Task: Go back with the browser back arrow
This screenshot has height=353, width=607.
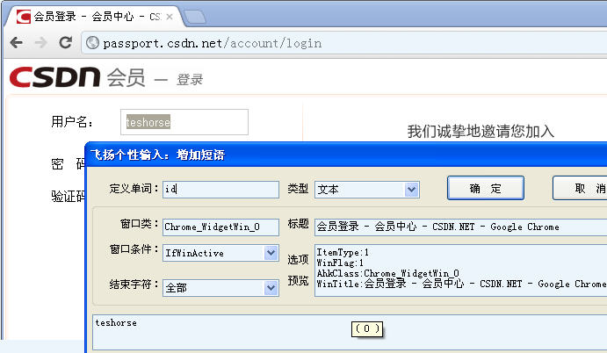Action: click(17, 42)
